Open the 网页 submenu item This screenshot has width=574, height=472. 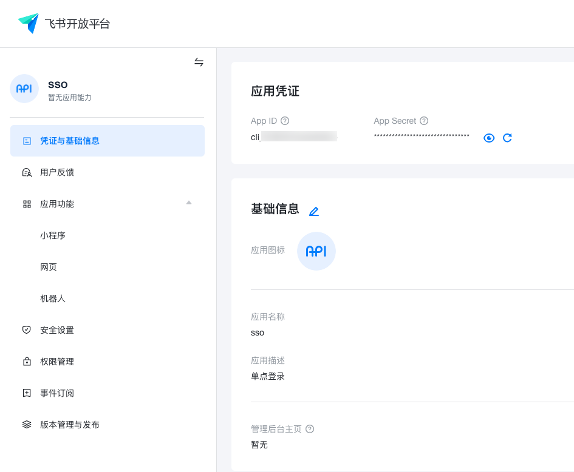point(49,267)
